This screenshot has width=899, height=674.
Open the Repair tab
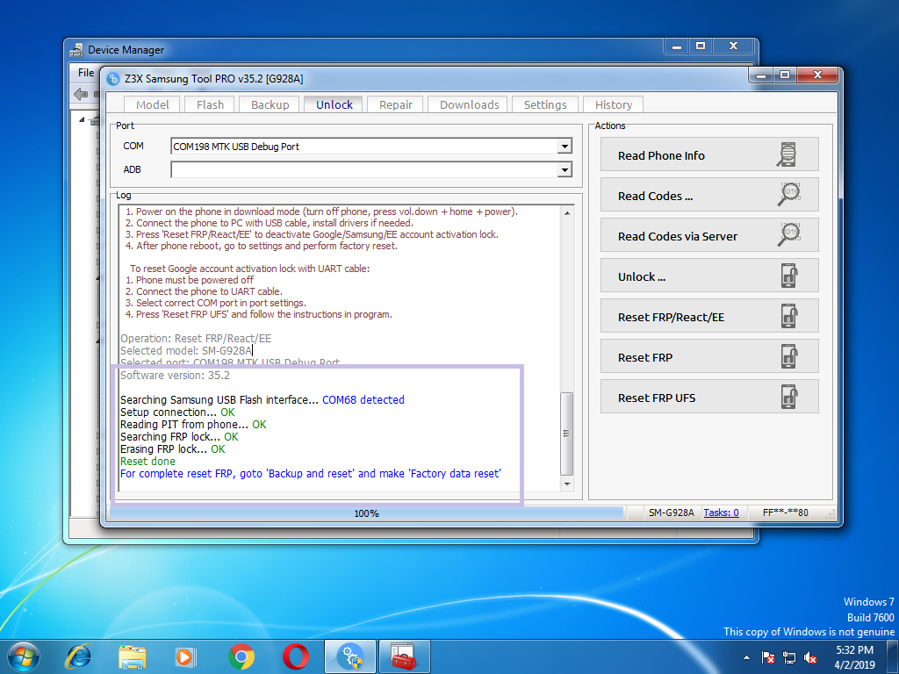click(x=396, y=105)
